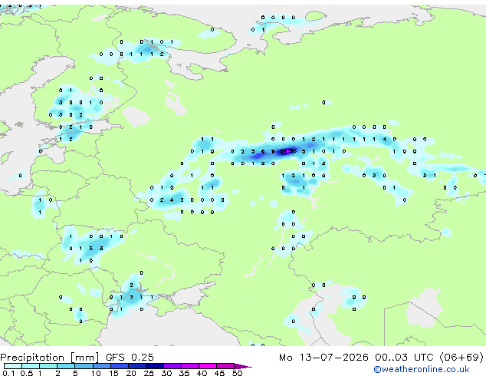Select the 5-10 mm legend color box
This screenshot has height=376, width=486.
tap(84, 366)
